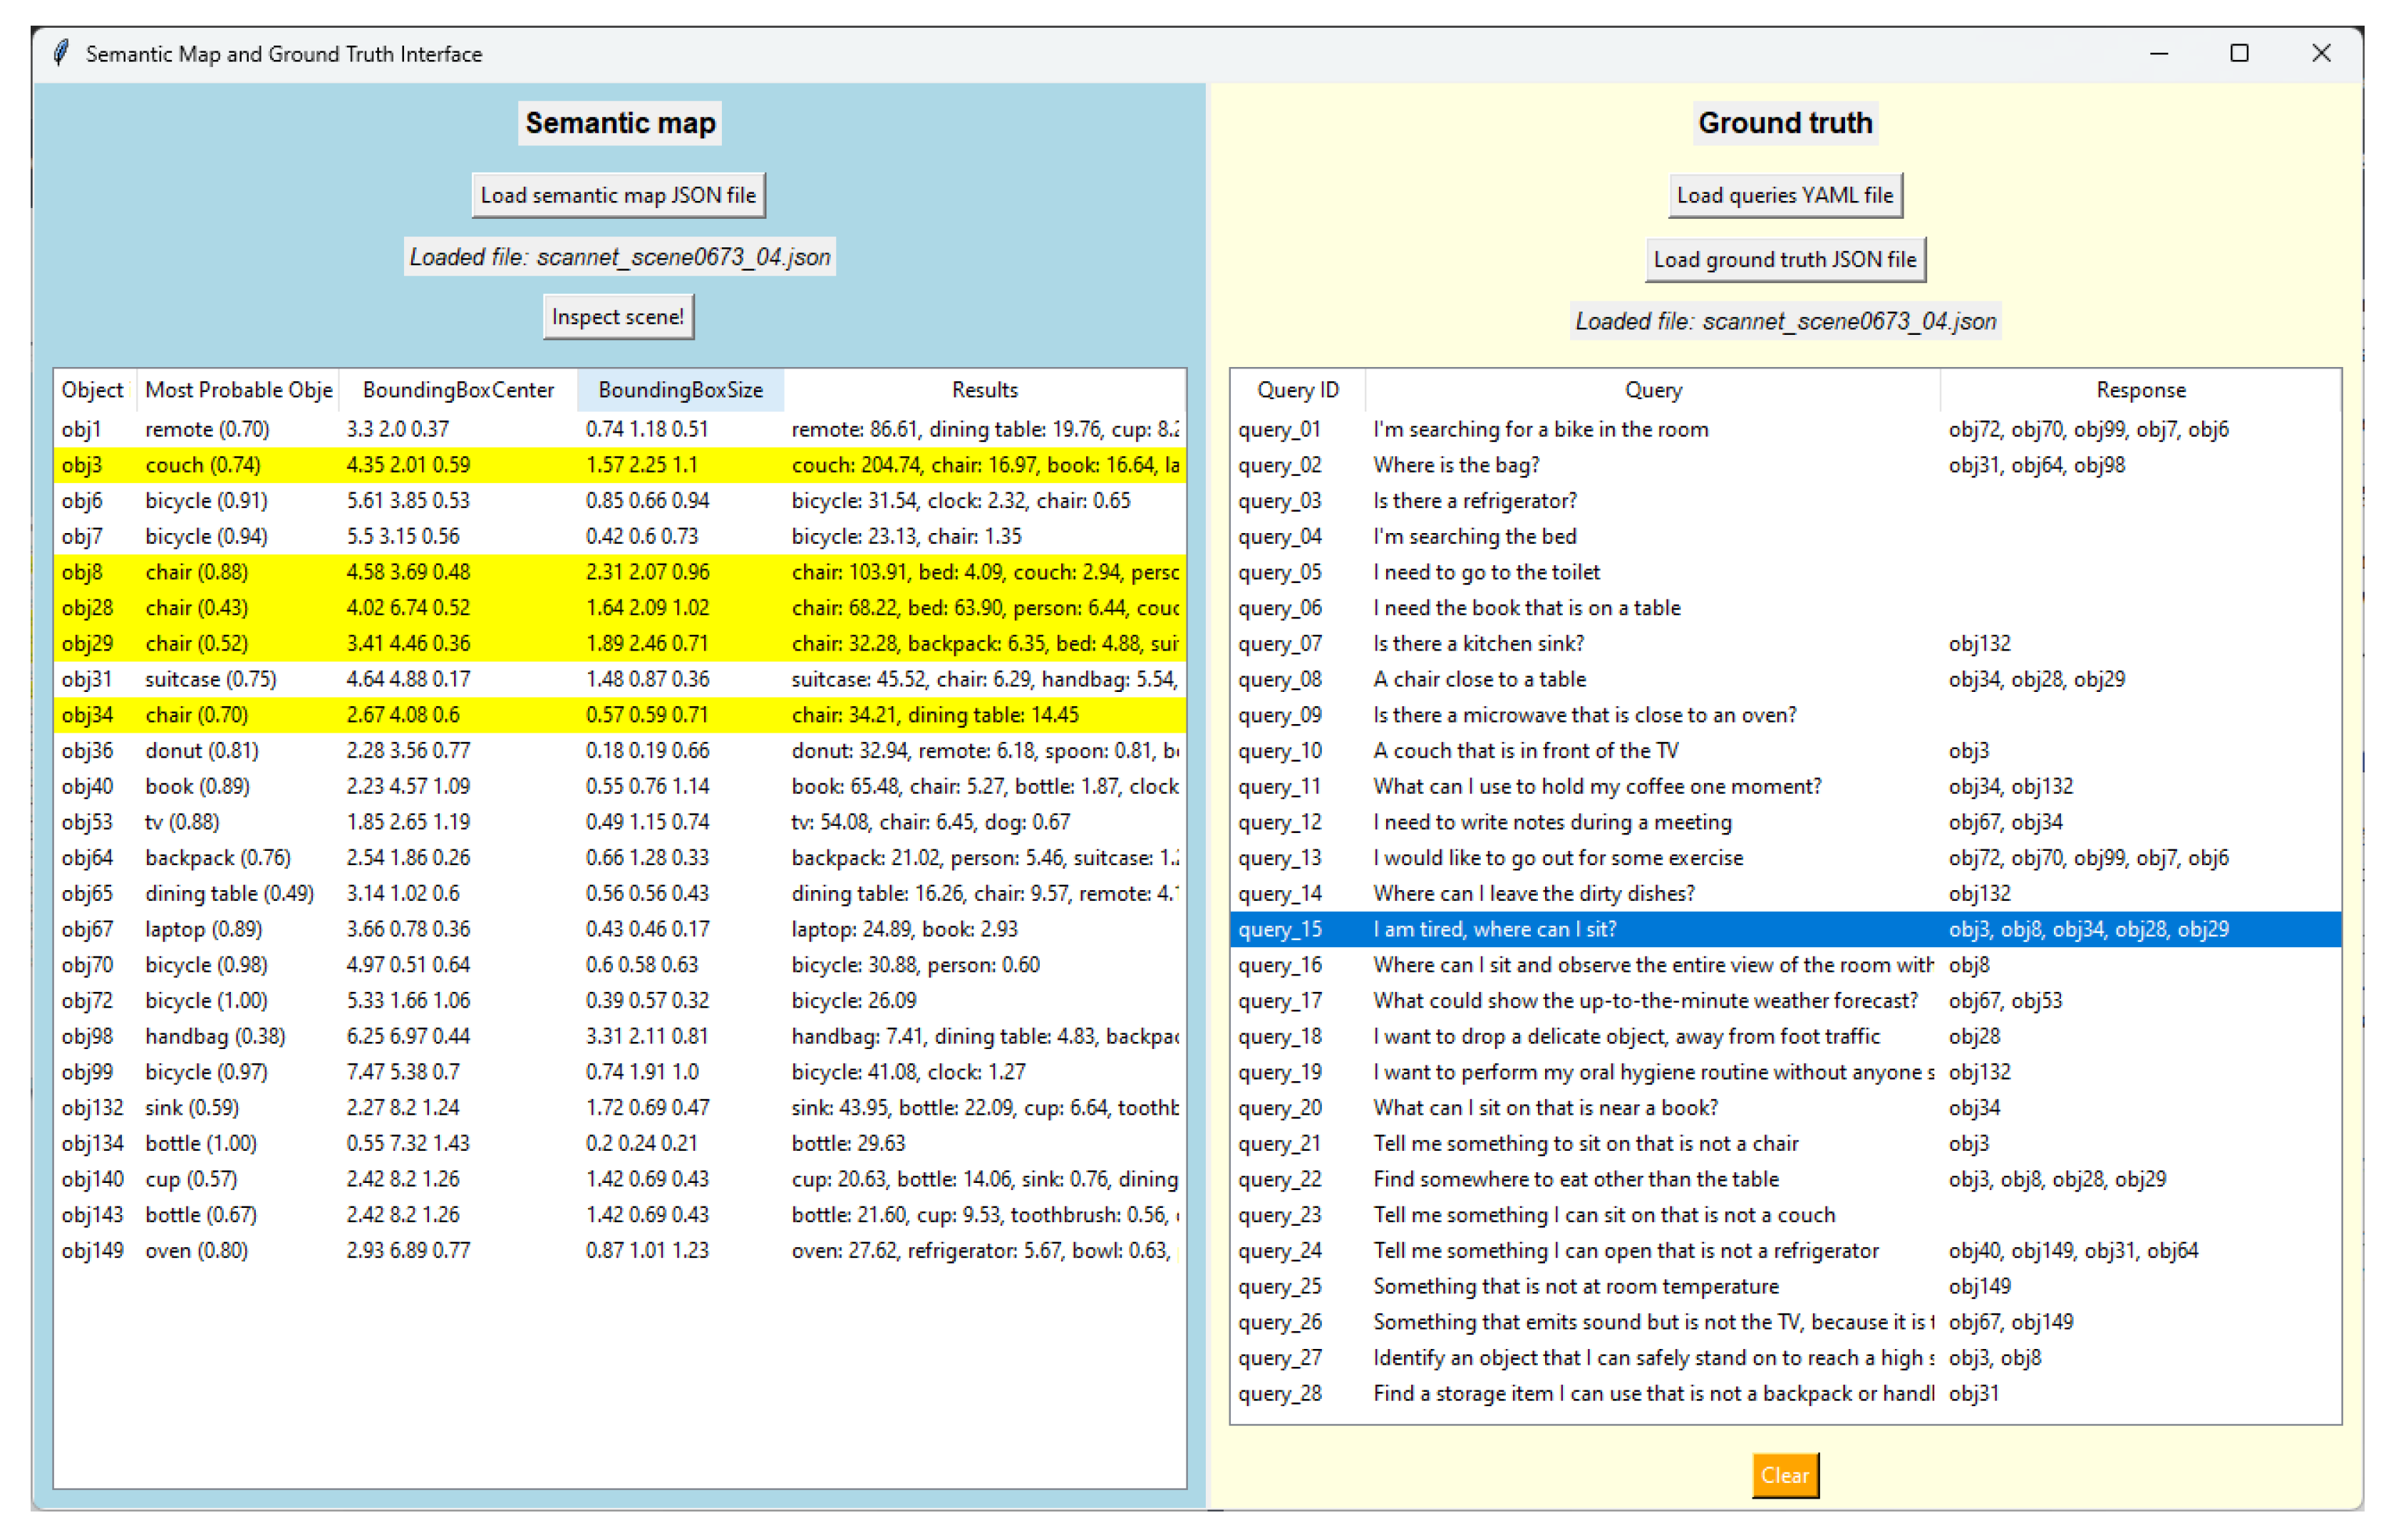Select query_10 couch in front of TV
The width and height of the screenshot is (2391, 1540).
pos(1784,750)
